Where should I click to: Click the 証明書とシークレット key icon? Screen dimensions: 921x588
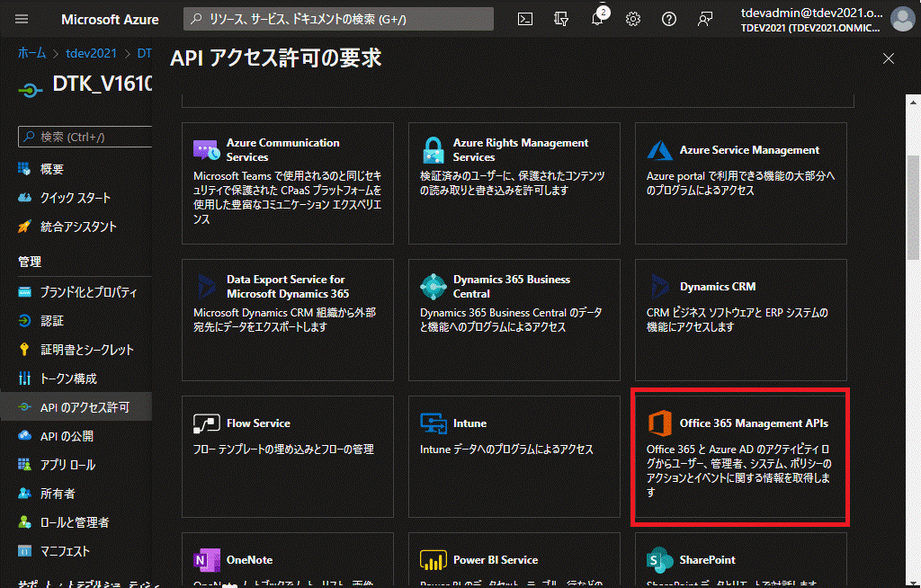click(x=24, y=350)
